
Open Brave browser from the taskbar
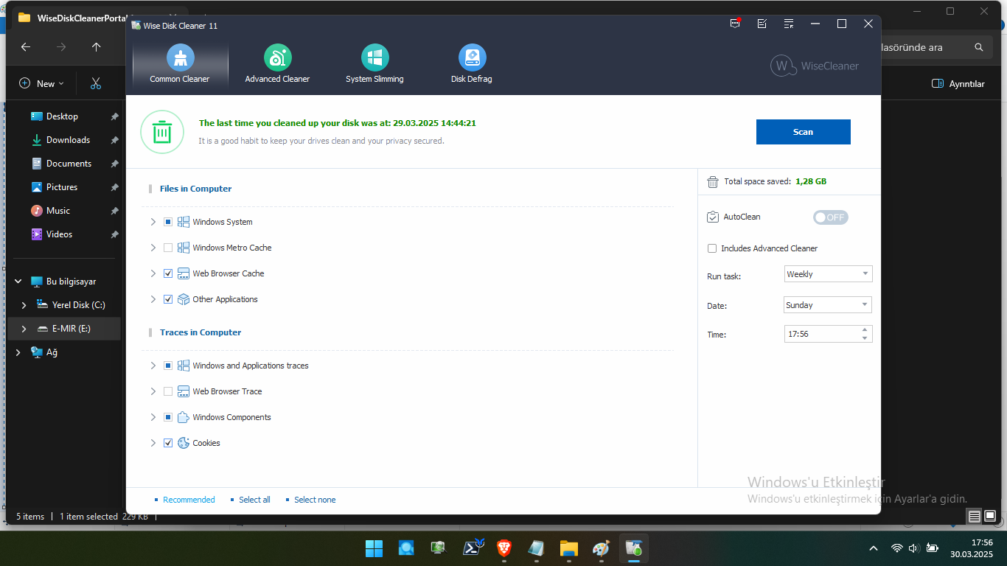pos(504,548)
